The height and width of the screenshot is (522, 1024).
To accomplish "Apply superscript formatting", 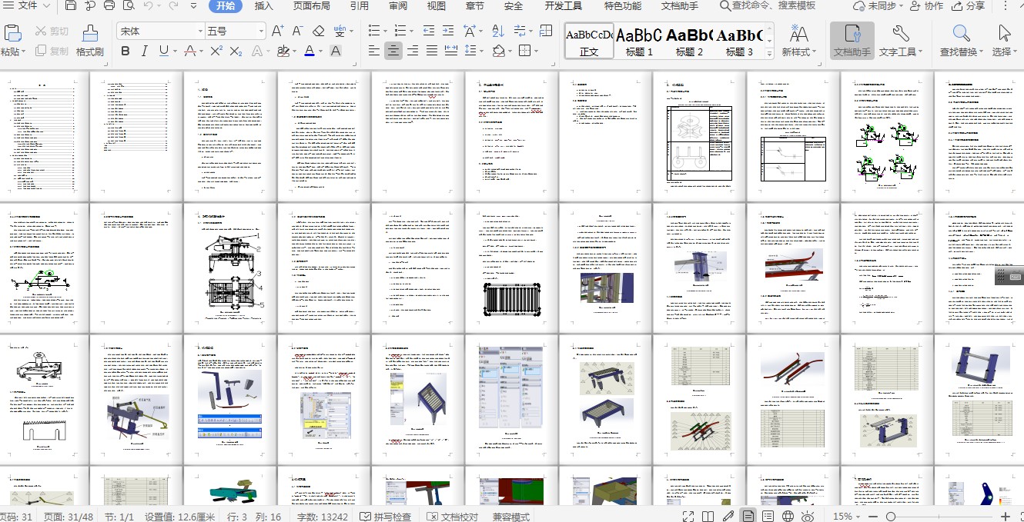I will tap(216, 52).
